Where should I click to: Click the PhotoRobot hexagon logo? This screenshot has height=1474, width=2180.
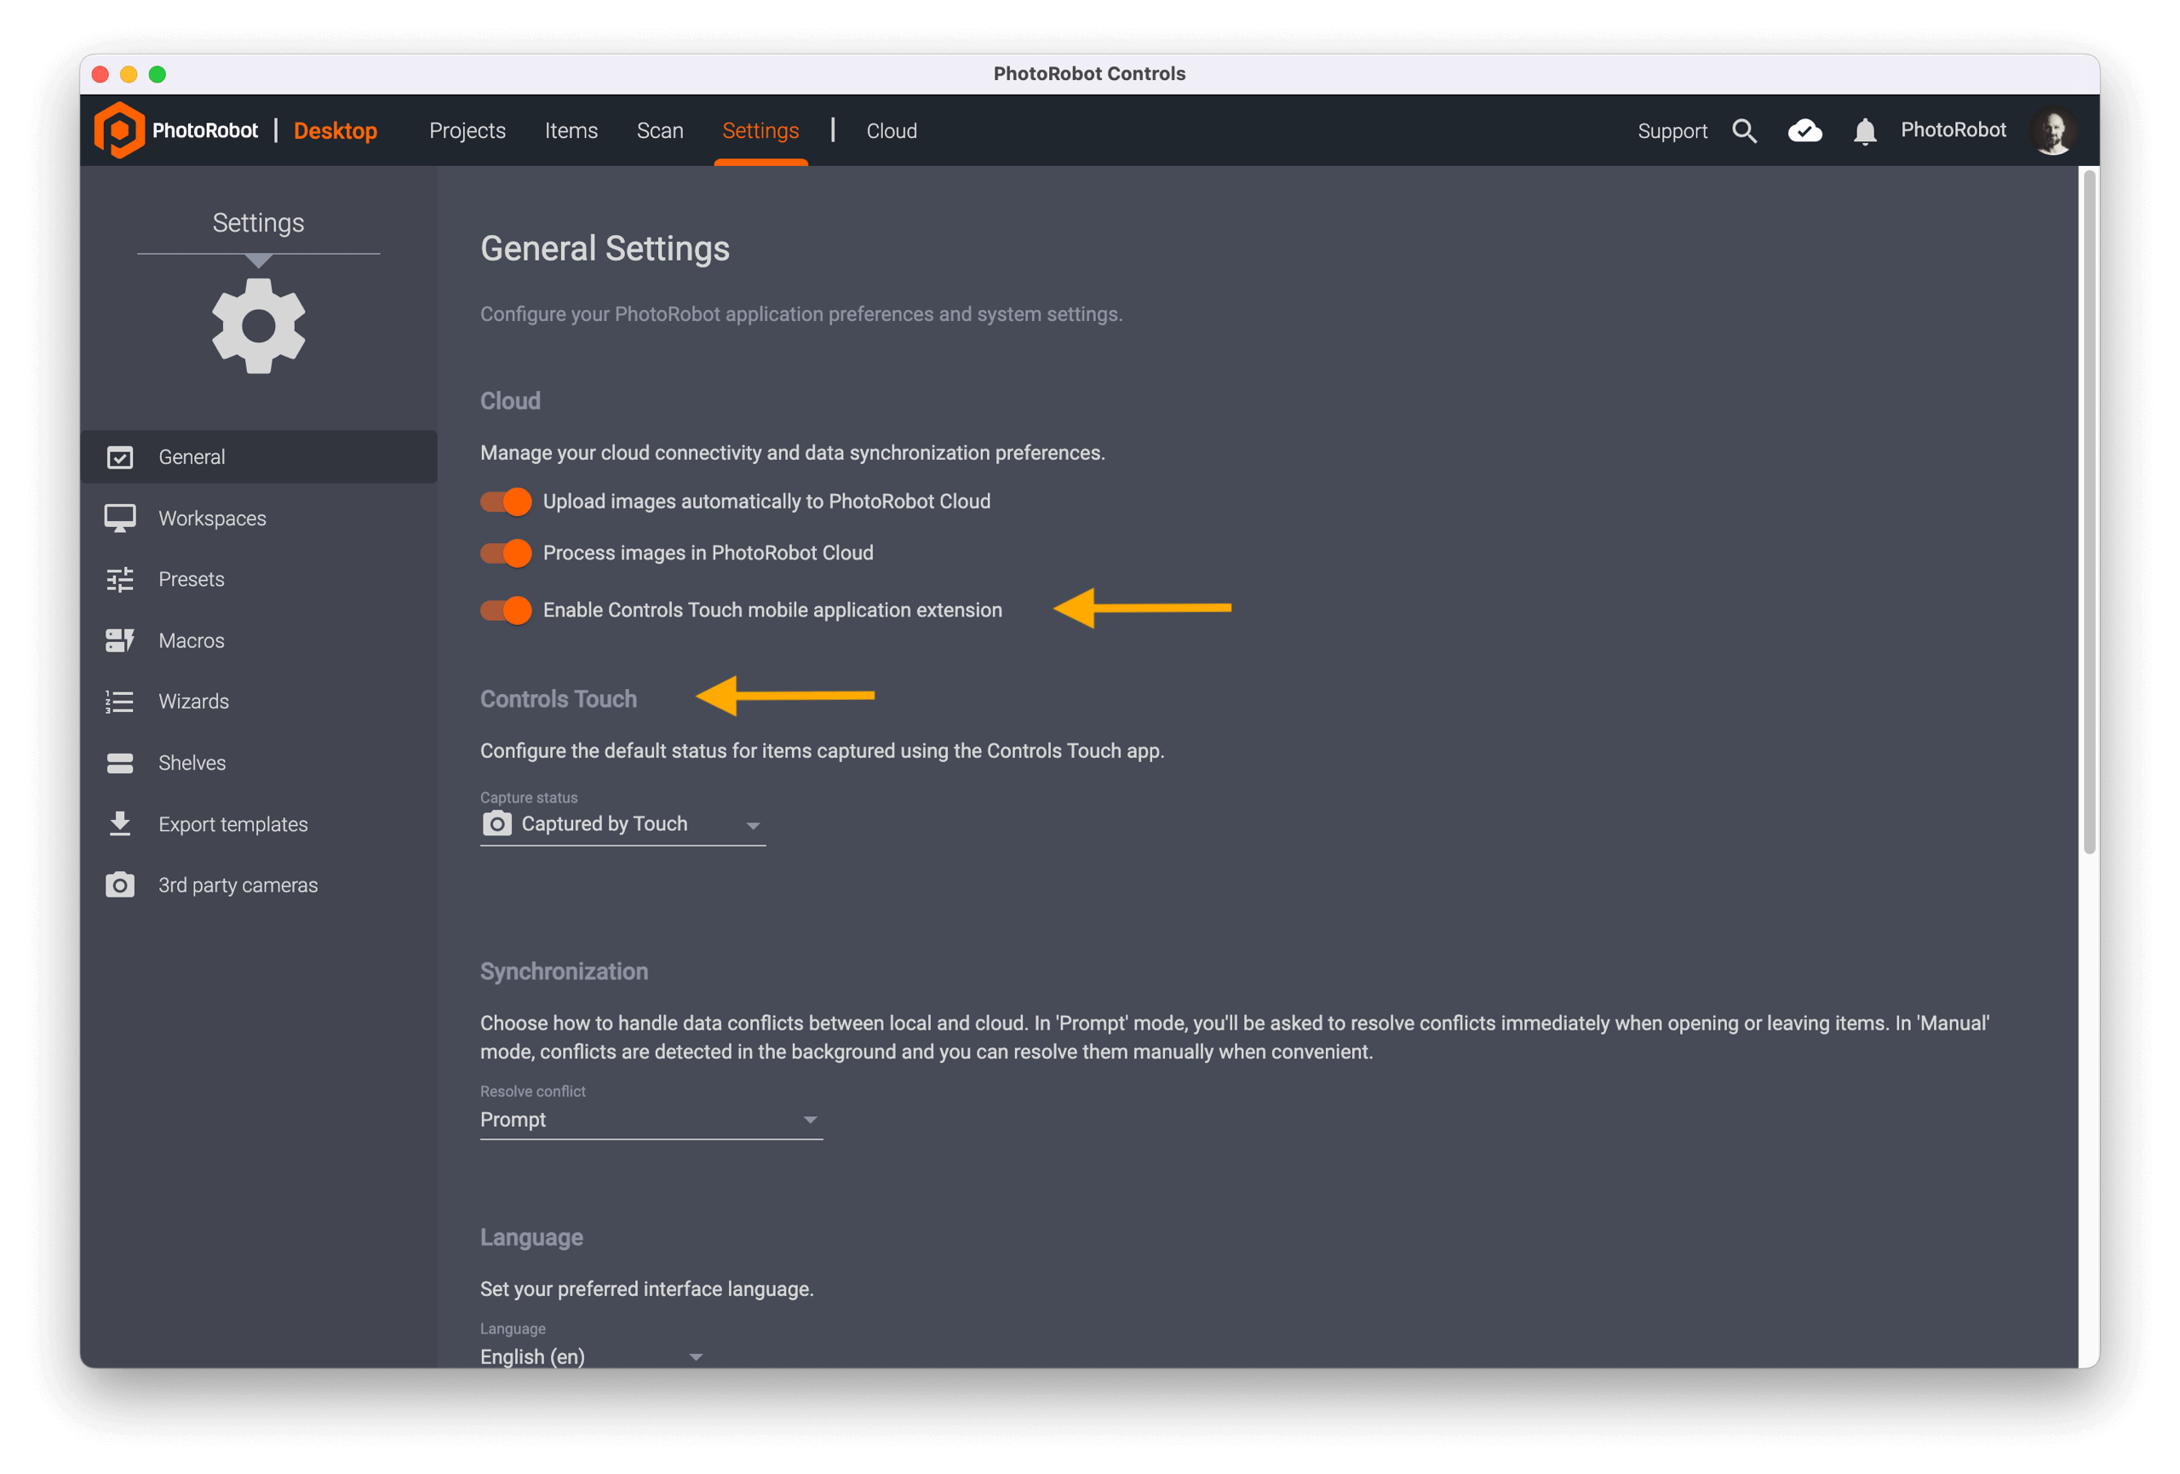[119, 130]
